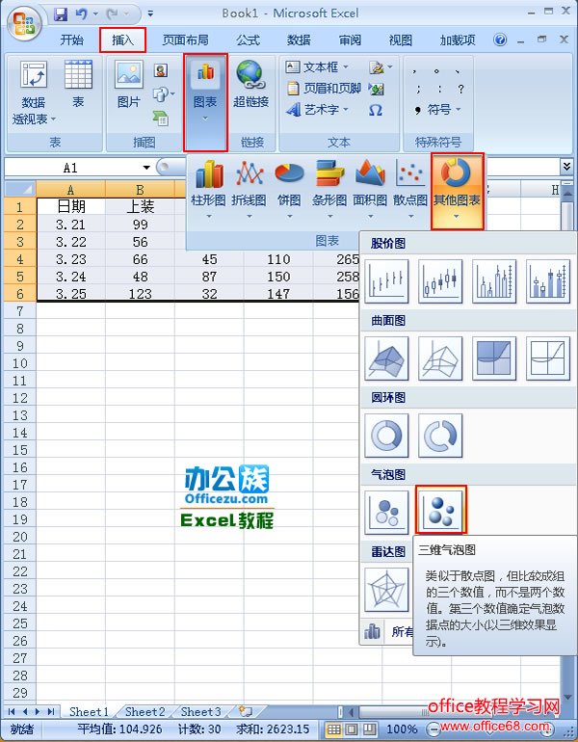Open the View (视图) tab

coord(401,40)
